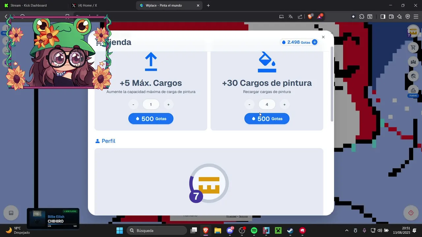The height and width of the screenshot is (237, 422).
Task: Click the microphone tray icon
Action: [364, 230]
